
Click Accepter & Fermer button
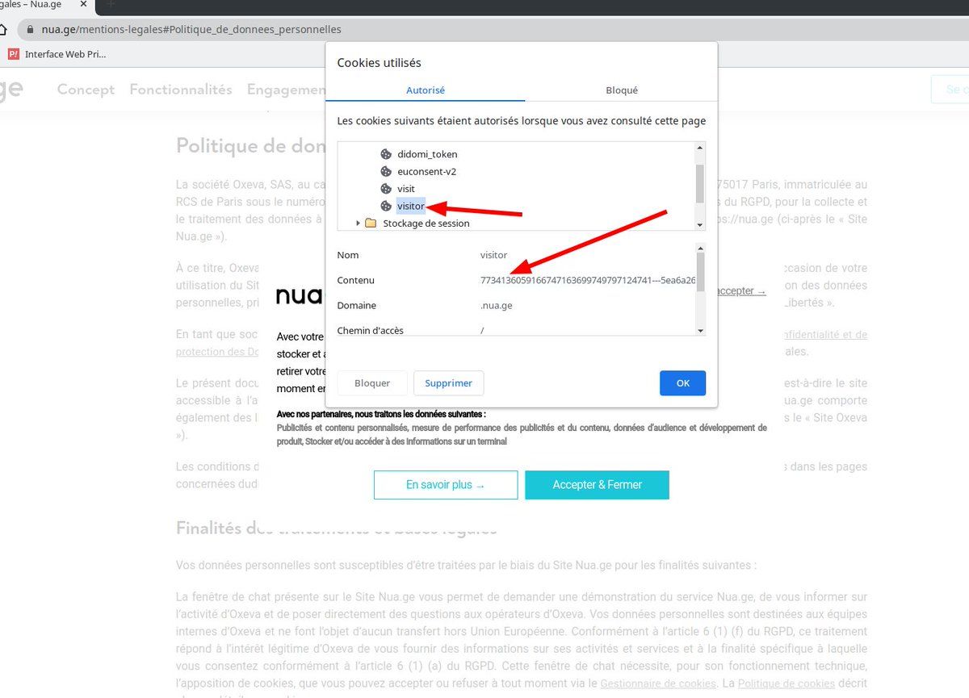[598, 485]
